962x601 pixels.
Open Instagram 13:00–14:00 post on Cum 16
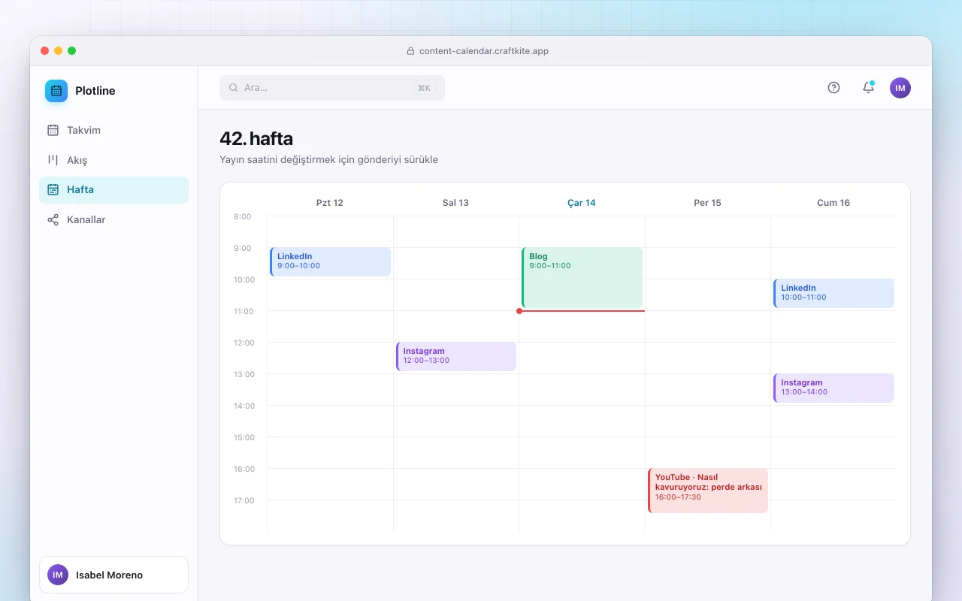pos(833,388)
